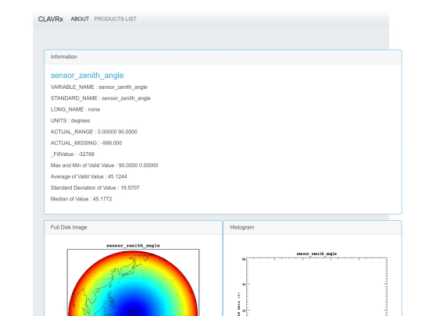422x316 pixels.
Task: Click the CLAVRx brand link
Action: pyautogui.click(x=50, y=19)
